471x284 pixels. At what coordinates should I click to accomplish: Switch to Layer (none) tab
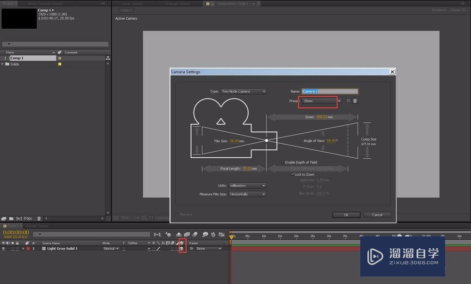pos(132,4)
